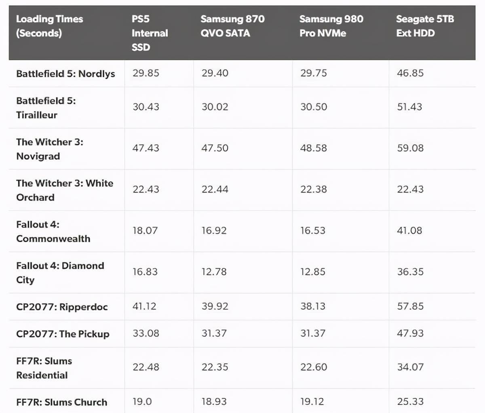Select the FF7R: Slums Residential row label
485x413 pixels.
(44, 368)
